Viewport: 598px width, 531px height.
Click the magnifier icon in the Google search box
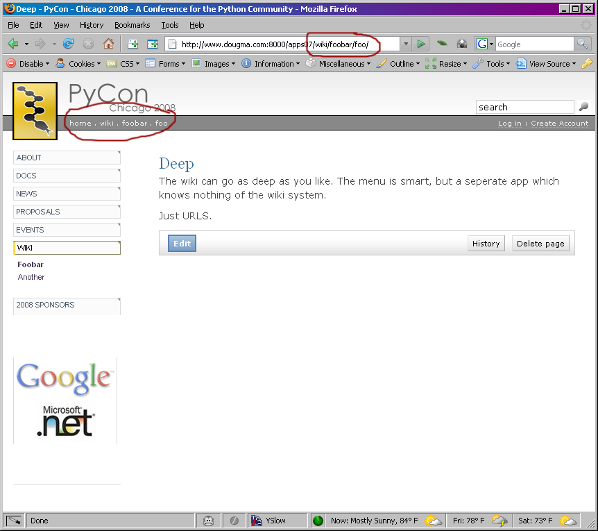pos(583,44)
